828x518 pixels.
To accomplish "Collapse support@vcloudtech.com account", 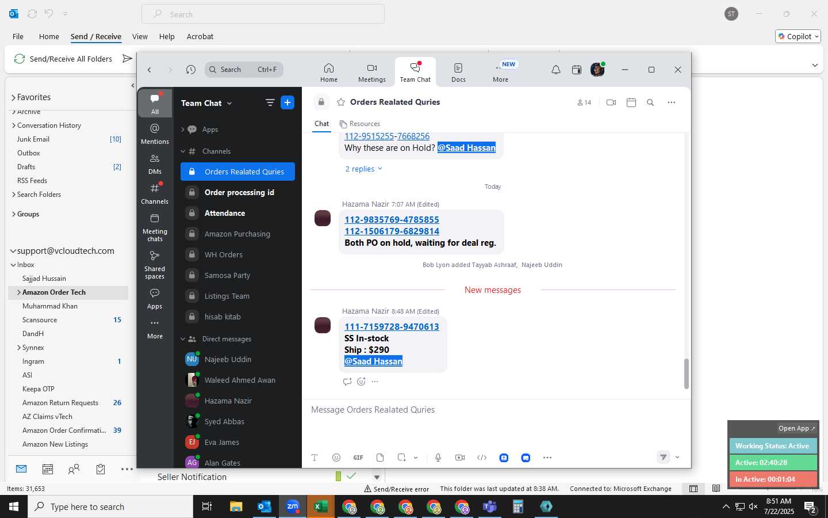I will 13,251.
